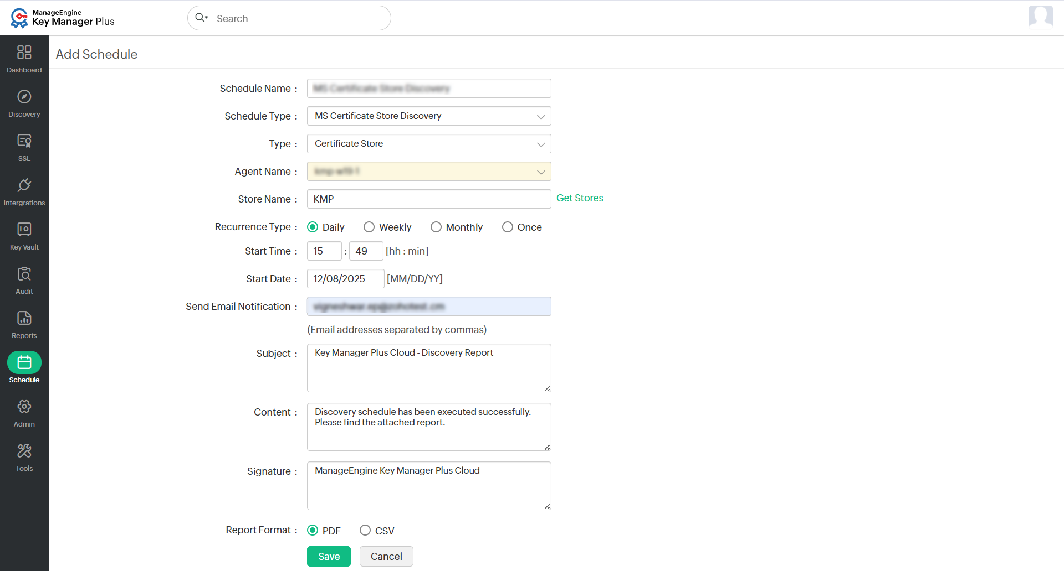Select Daily recurrence type
Screen dimensions: 1064x571
point(313,227)
